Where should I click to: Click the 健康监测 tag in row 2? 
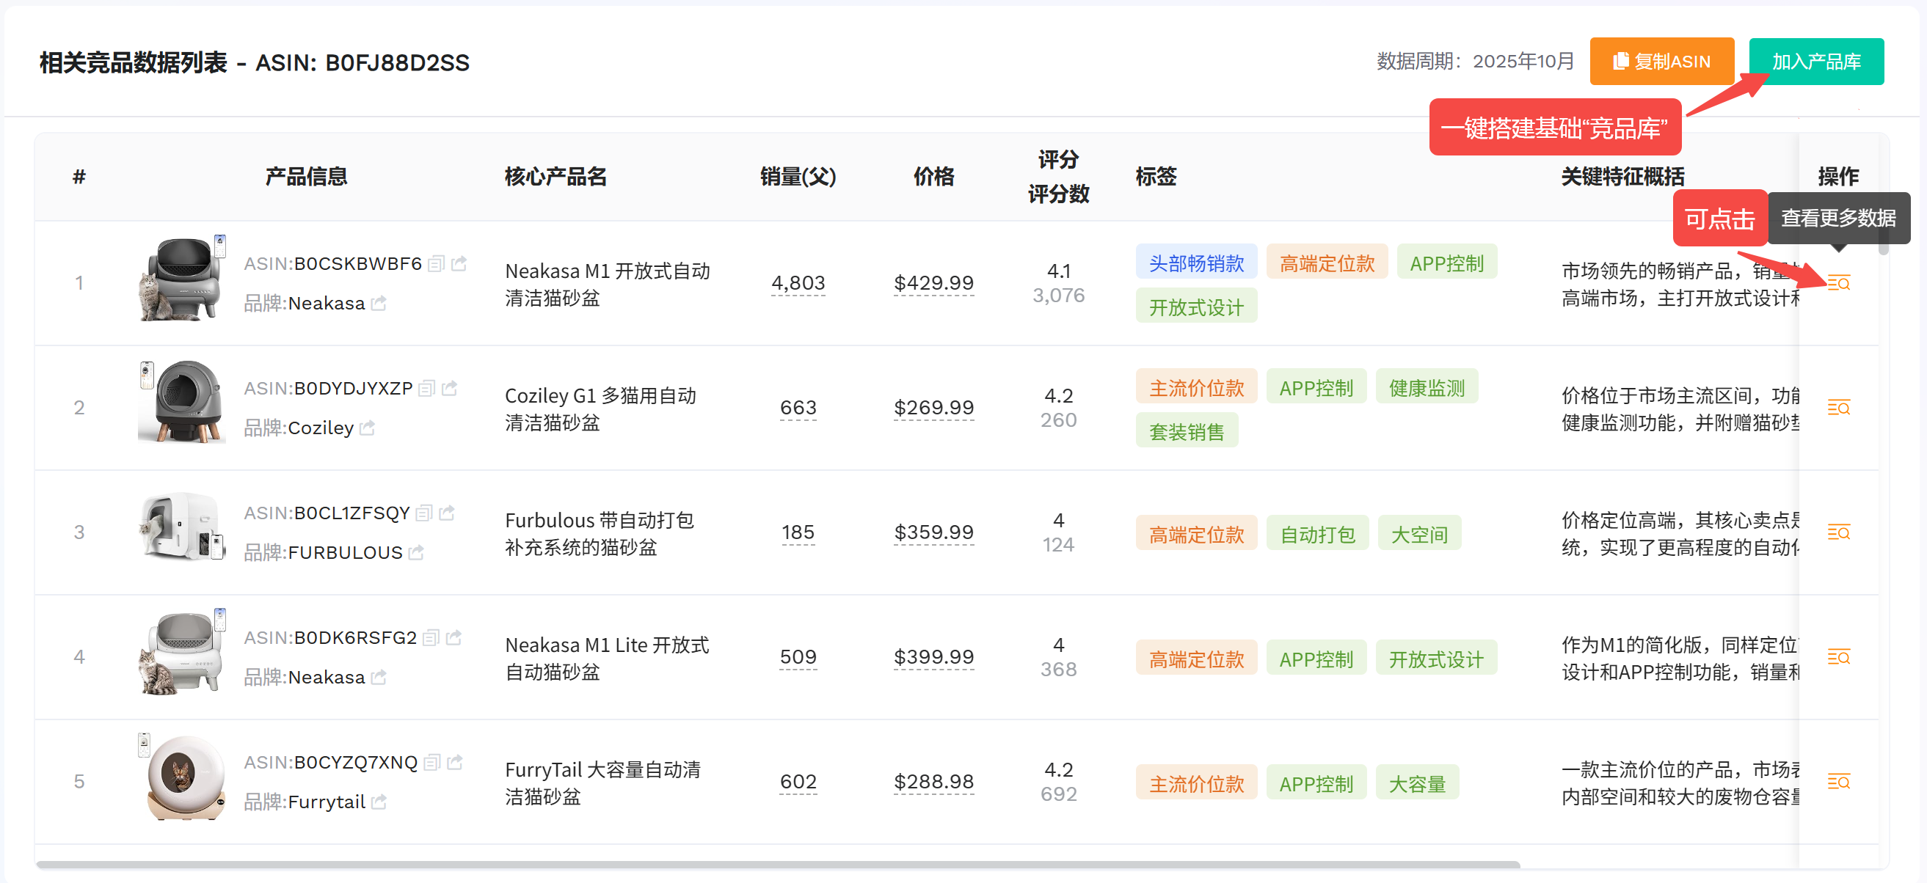click(x=1426, y=387)
